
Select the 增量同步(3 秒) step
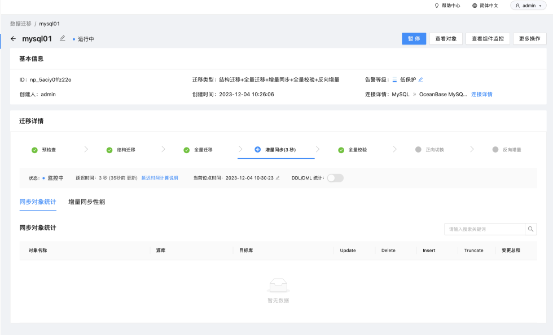coord(276,150)
